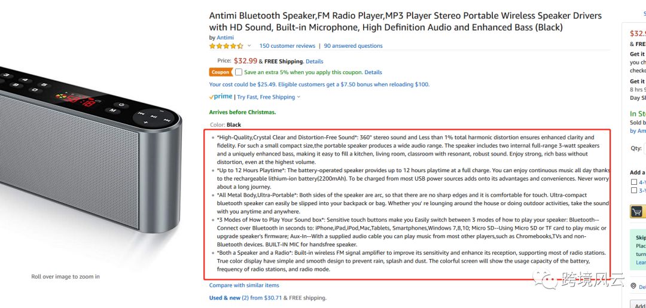646x308 pixels.
Task: Open the 90 answered questions link
Action: tap(353, 46)
